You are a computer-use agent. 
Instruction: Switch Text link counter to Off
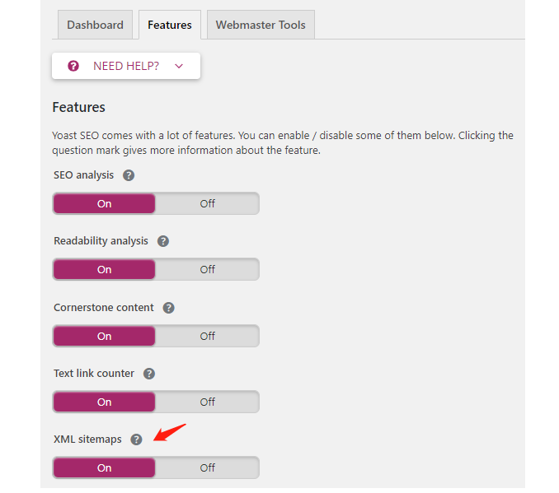click(207, 402)
